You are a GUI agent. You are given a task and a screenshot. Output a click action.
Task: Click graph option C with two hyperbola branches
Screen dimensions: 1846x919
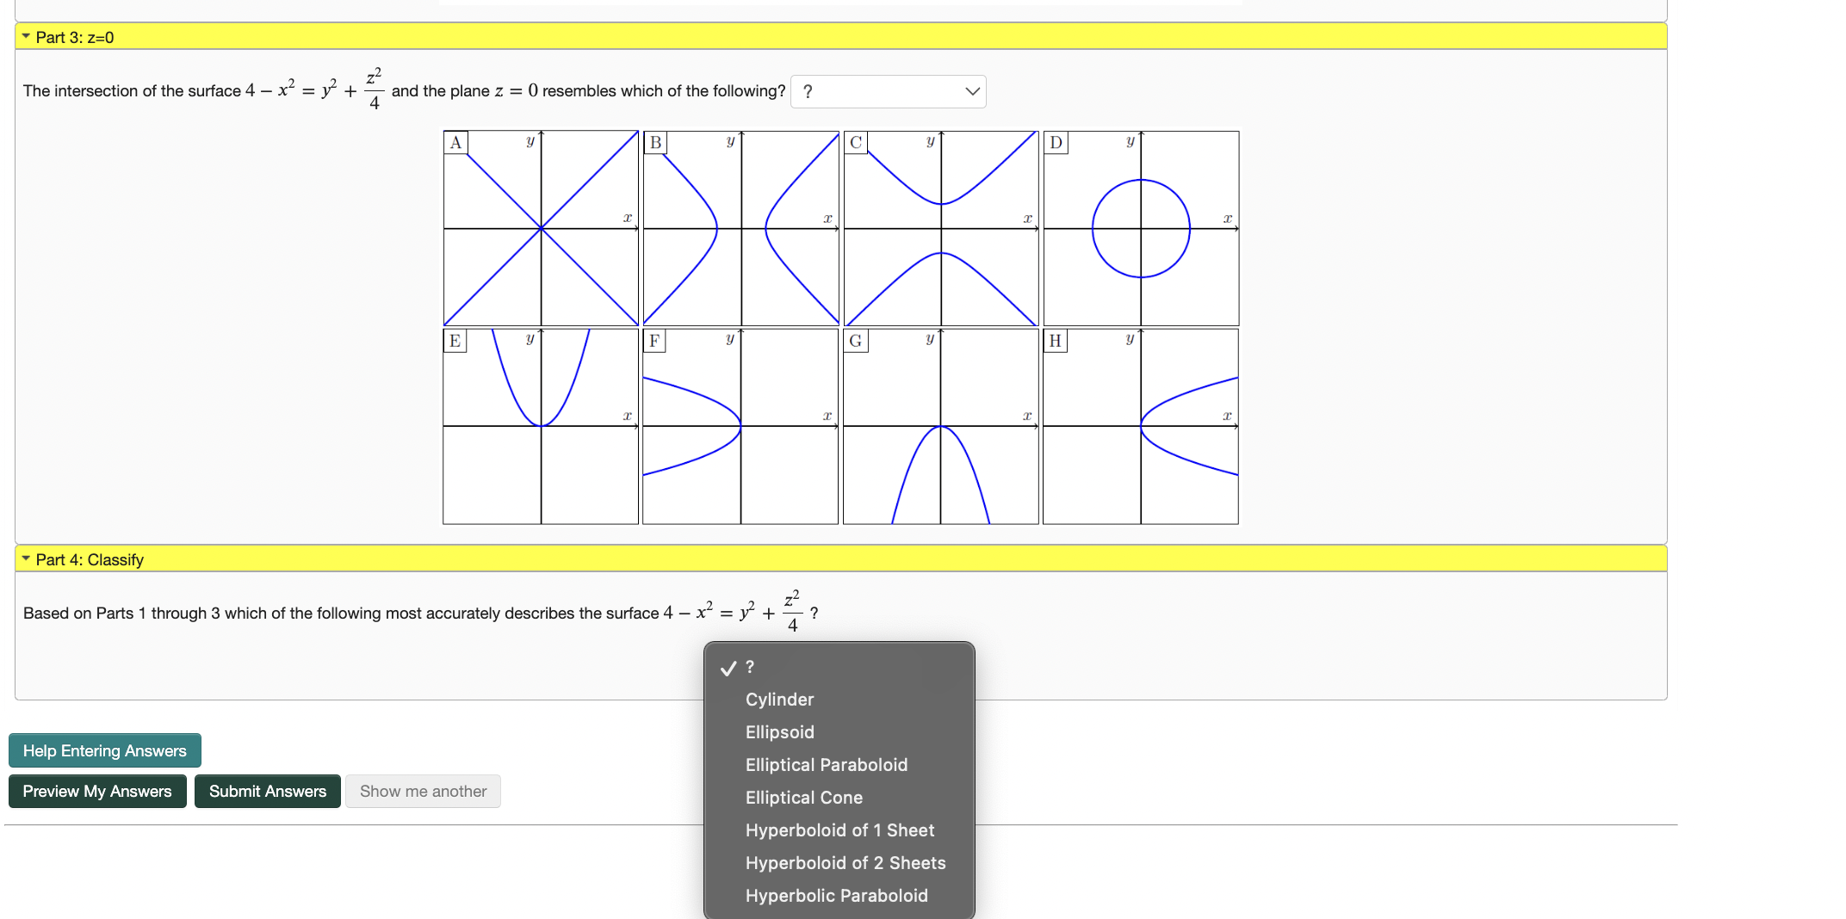(x=940, y=227)
